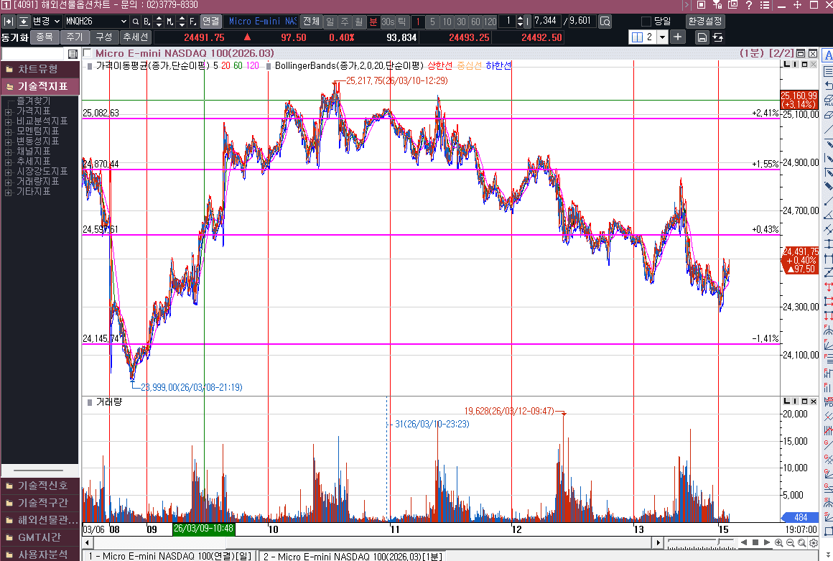Open chart settings gear icon at bottom right
Screen dimensions: 833x561
pos(813,542)
